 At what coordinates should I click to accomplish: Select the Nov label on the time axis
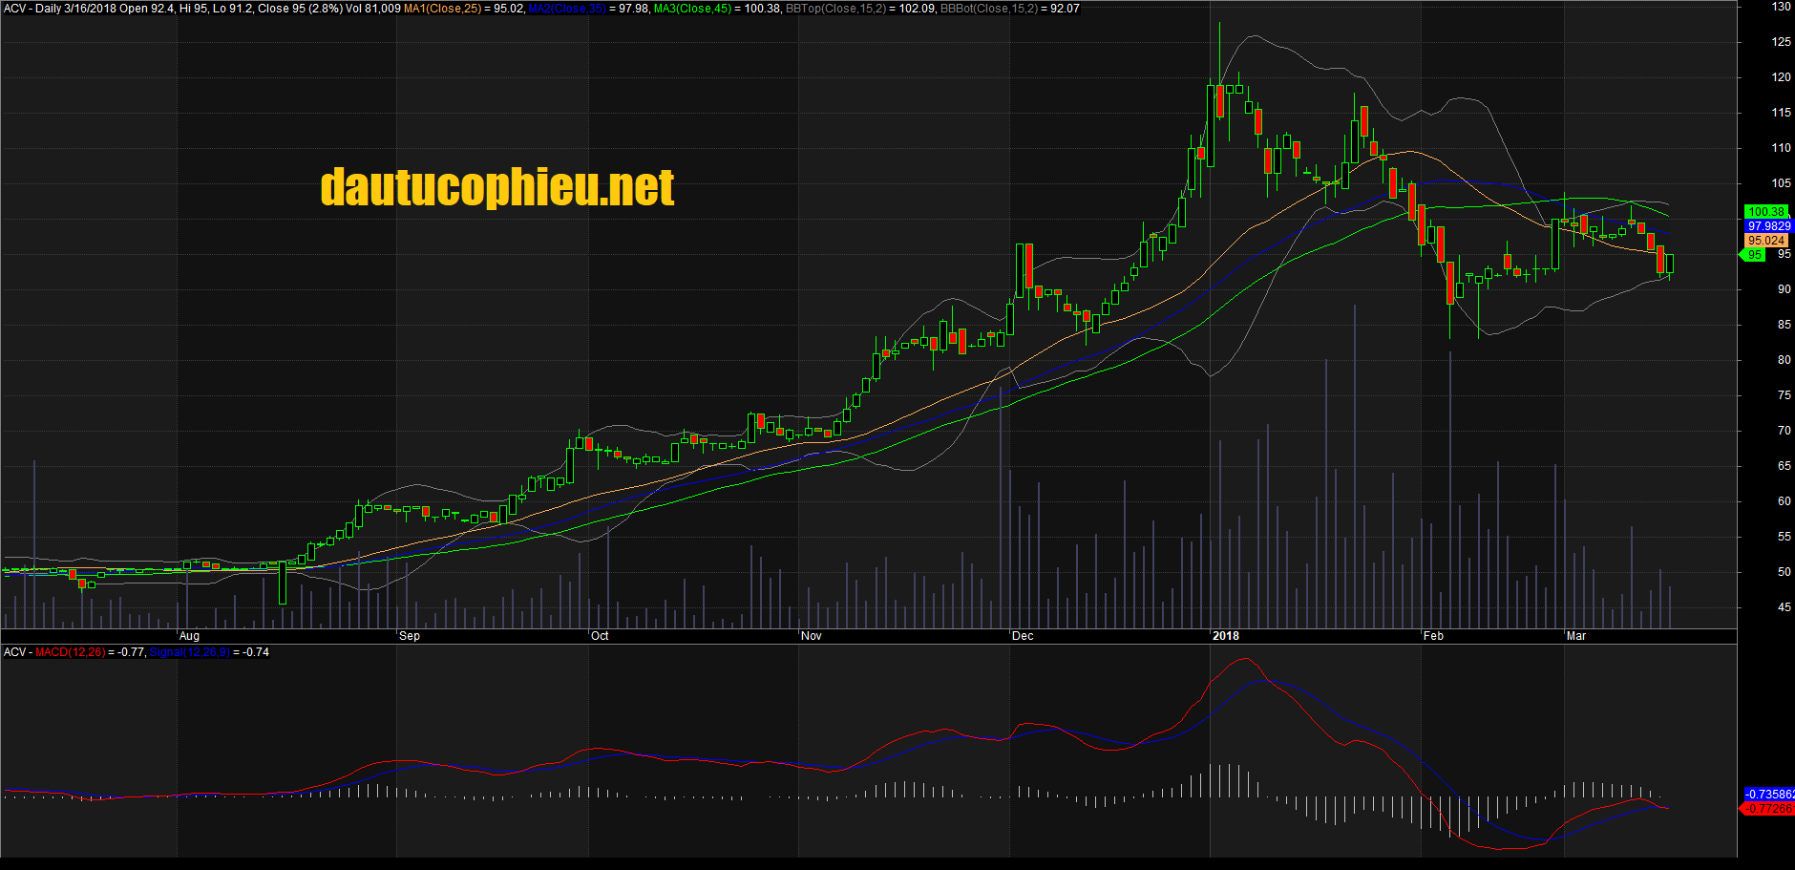pyautogui.click(x=811, y=636)
